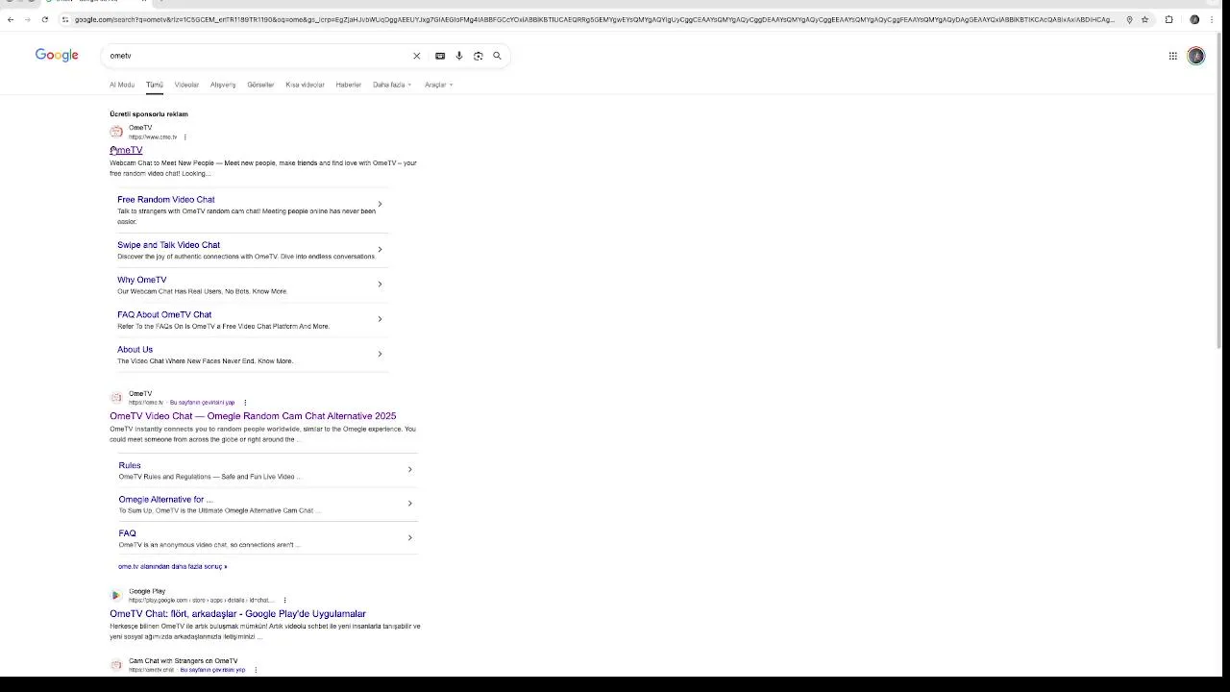Go forward using the browser forward arrow
The image size is (1230, 692).
click(27, 19)
